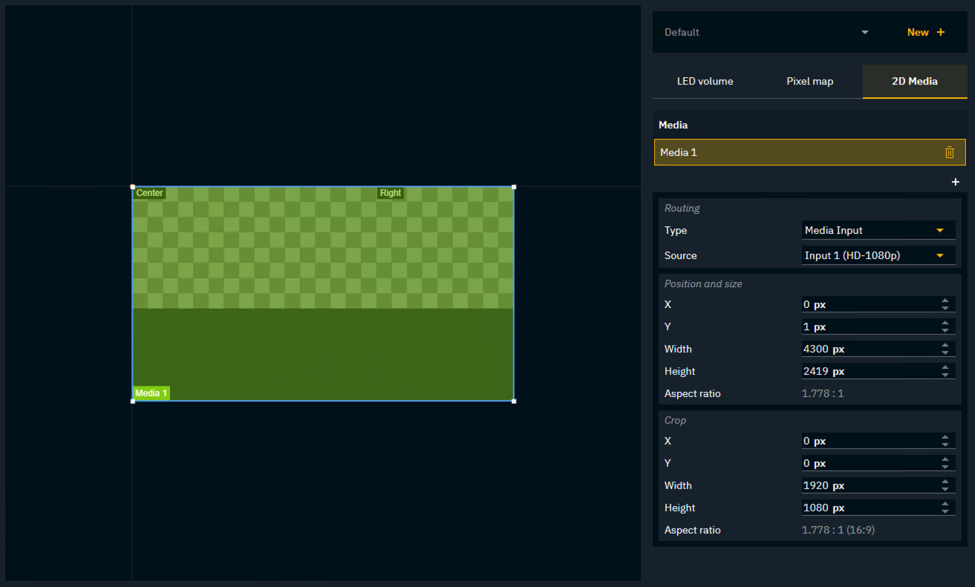Decrement the Y position with its stepper
The height and width of the screenshot is (587, 975).
pyautogui.click(x=945, y=329)
